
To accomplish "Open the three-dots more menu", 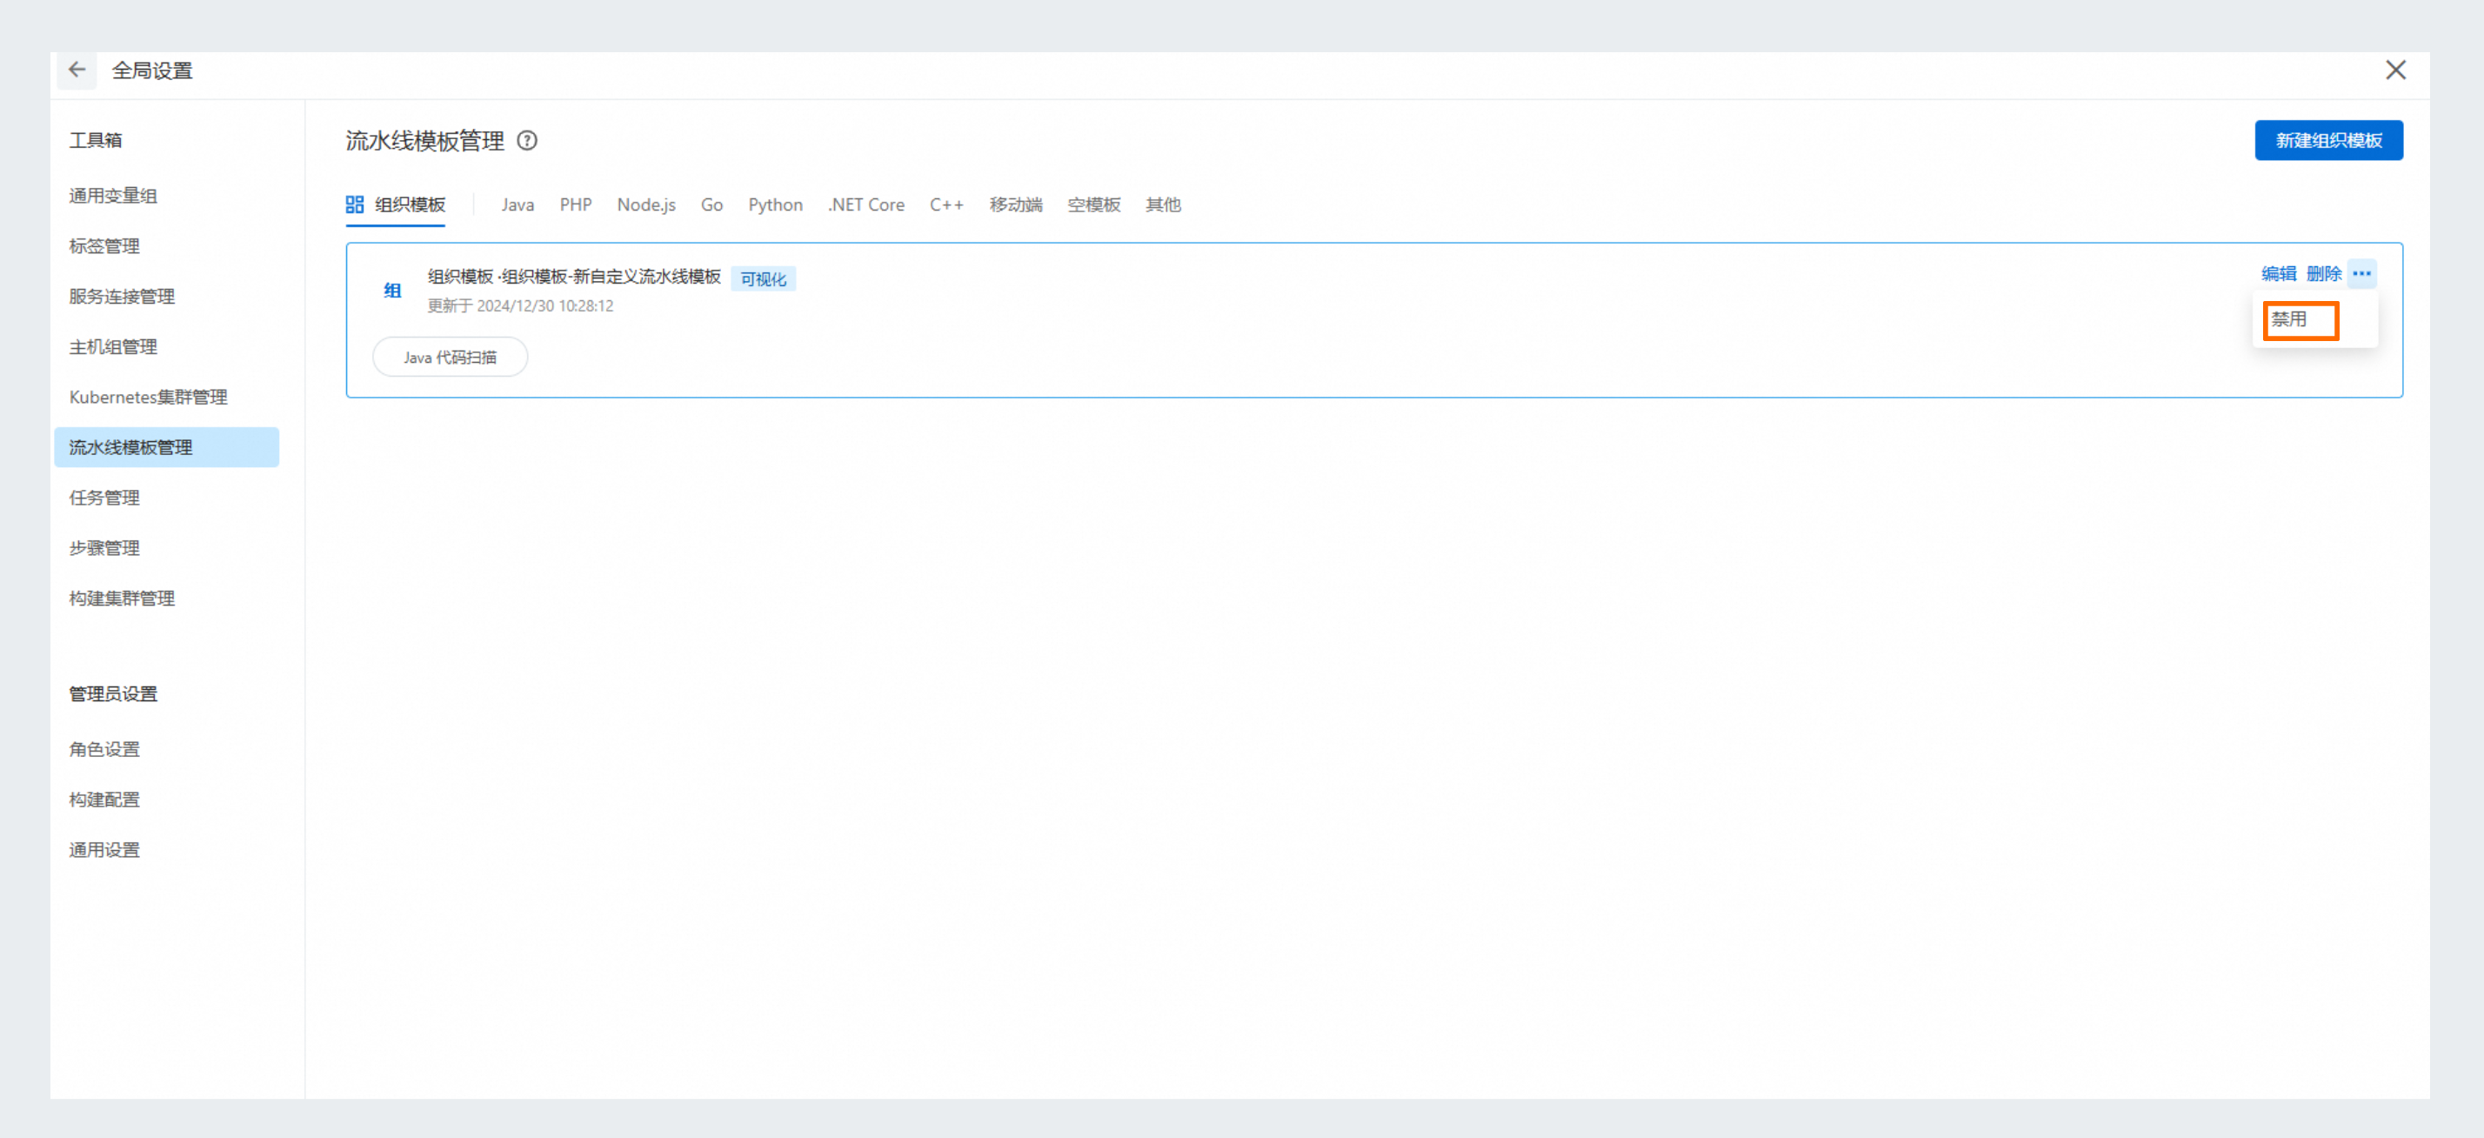I will click(x=2361, y=274).
